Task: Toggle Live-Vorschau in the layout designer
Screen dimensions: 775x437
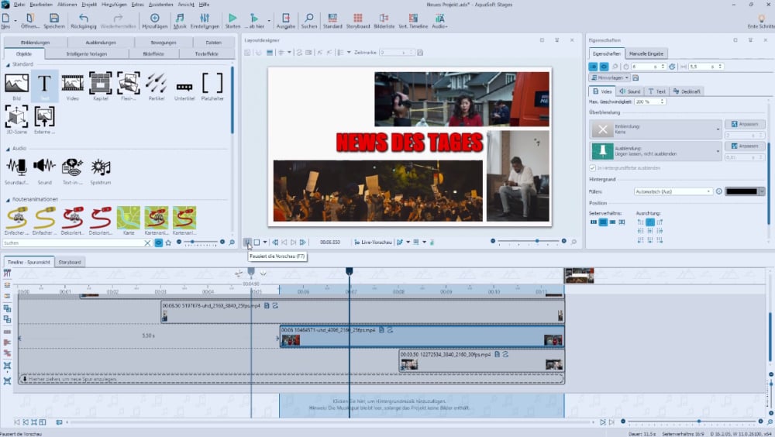Action: pos(374,243)
